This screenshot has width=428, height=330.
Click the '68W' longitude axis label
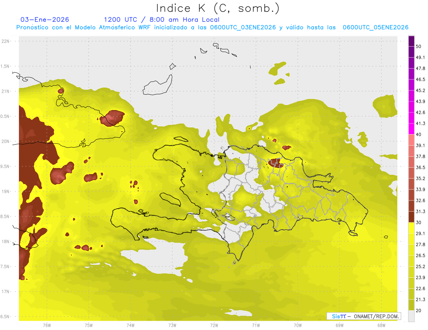(x=381, y=325)
